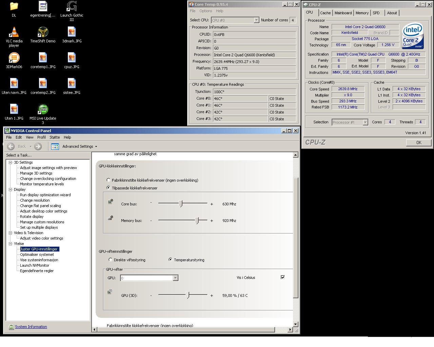Image resolution: width=434 pixels, height=347 pixels.
Task: Open the coretemp1.JPG desktop file
Action: (x=43, y=58)
